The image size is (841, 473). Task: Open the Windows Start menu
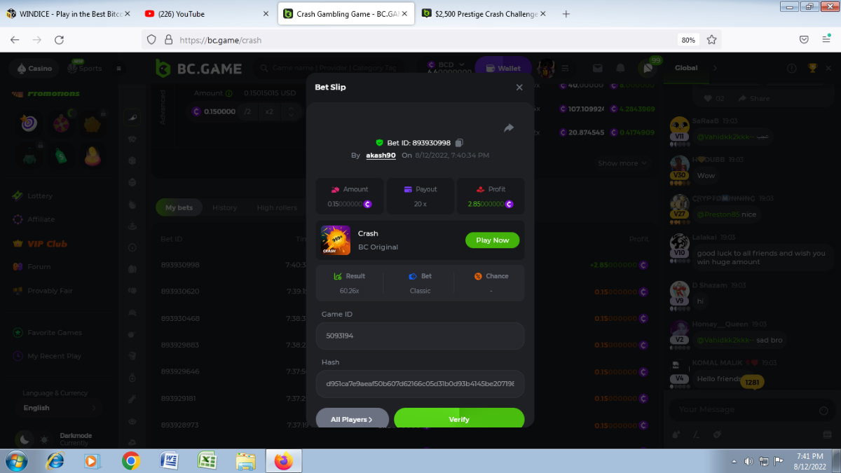[x=16, y=460]
